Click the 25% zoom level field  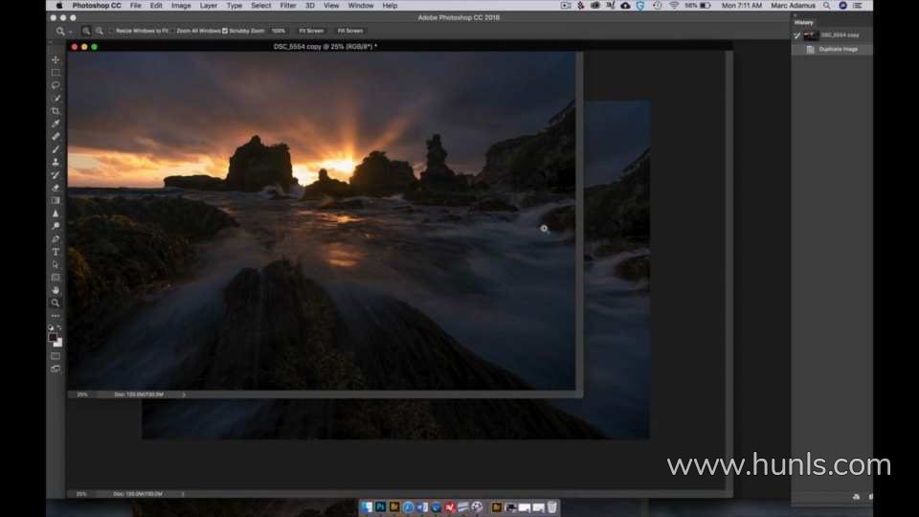pos(82,393)
